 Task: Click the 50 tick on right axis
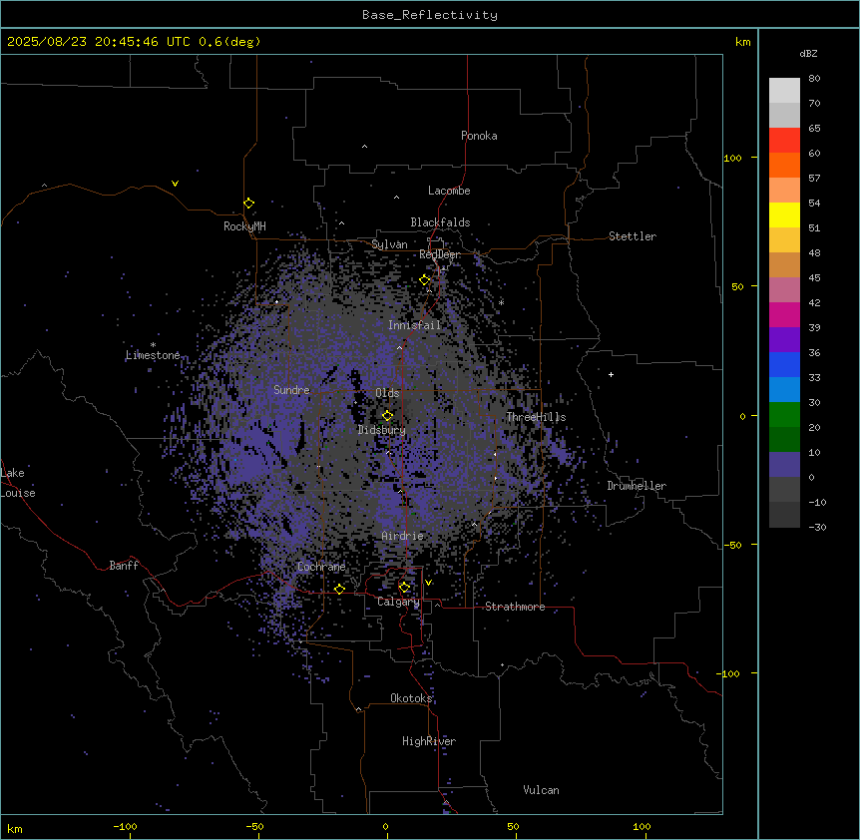(x=737, y=286)
